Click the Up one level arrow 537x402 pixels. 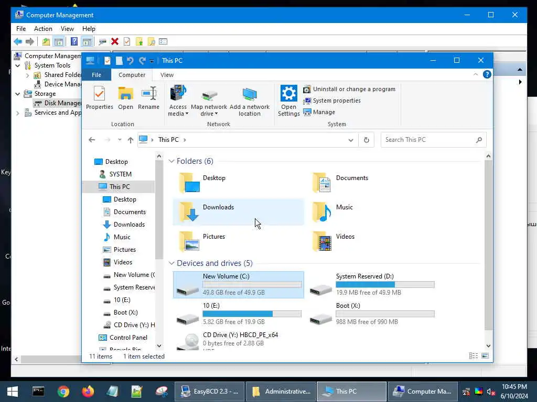131,140
